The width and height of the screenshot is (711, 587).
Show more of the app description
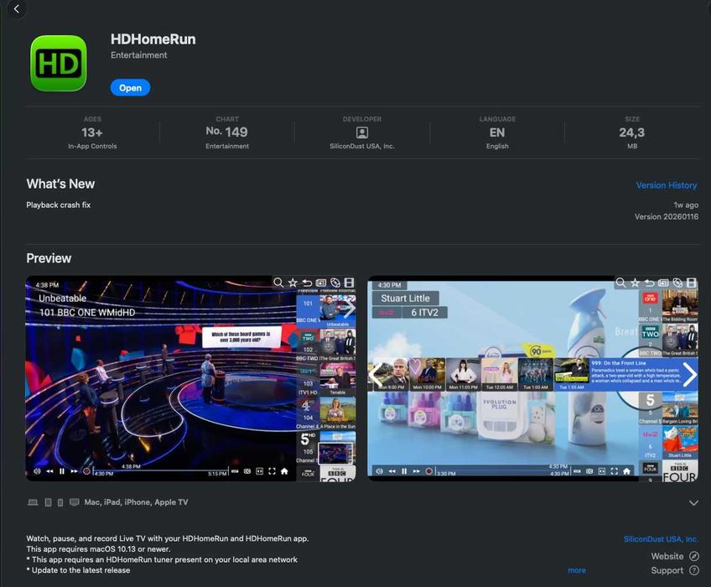point(577,570)
